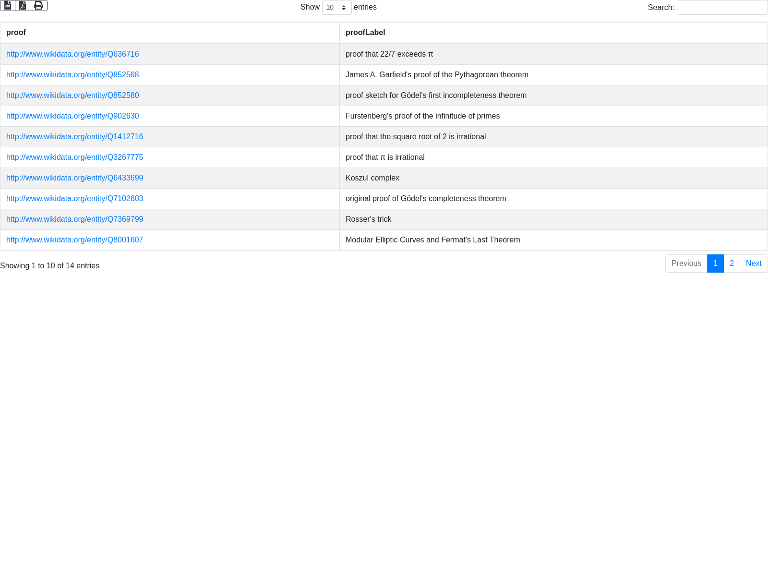Image resolution: width=768 pixels, height=576 pixels.
Task: Open the Show entries count dropdown
Action: pyautogui.click(x=336, y=8)
